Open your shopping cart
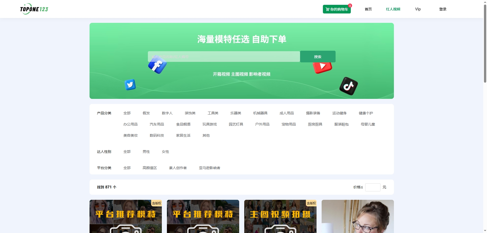Screen dimensions: 487x233 tap(337, 9)
